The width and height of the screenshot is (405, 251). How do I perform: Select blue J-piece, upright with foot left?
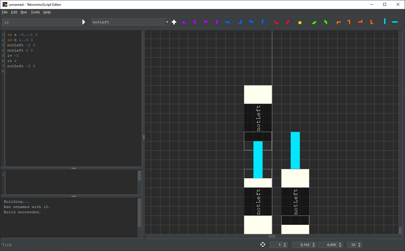(x=240, y=22)
